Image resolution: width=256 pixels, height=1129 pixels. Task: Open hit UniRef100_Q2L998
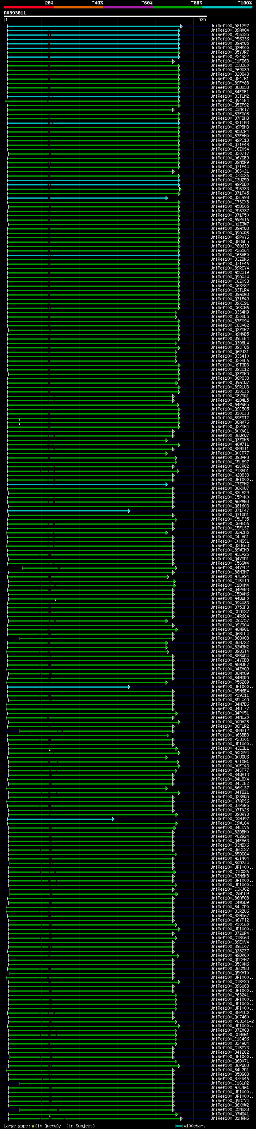click(x=229, y=198)
